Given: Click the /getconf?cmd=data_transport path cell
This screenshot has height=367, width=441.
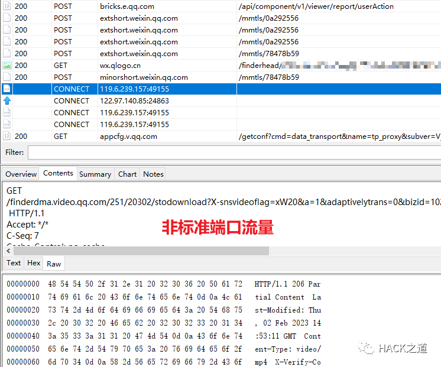Looking at the screenshot, I should click(x=339, y=137).
